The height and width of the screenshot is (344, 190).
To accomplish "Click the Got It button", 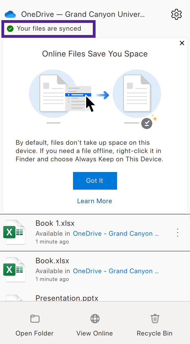I will (x=95, y=181).
